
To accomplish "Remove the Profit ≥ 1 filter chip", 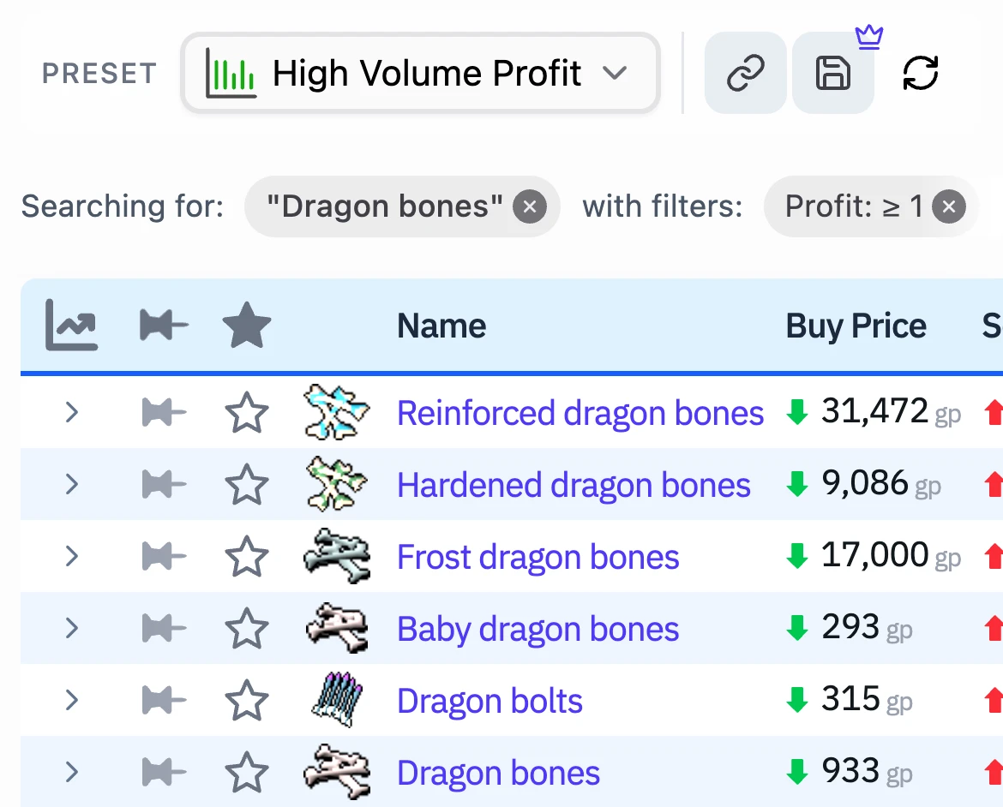I will 949,206.
